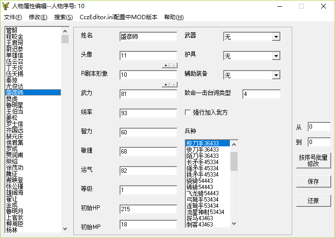Select 盛彦师 in character list
Image resolution: width=335 pixels, height=238 pixels.
click(x=33, y=93)
